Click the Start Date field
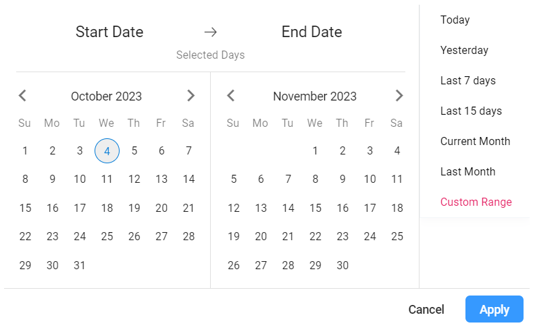This screenshot has height=336, width=533. click(109, 32)
